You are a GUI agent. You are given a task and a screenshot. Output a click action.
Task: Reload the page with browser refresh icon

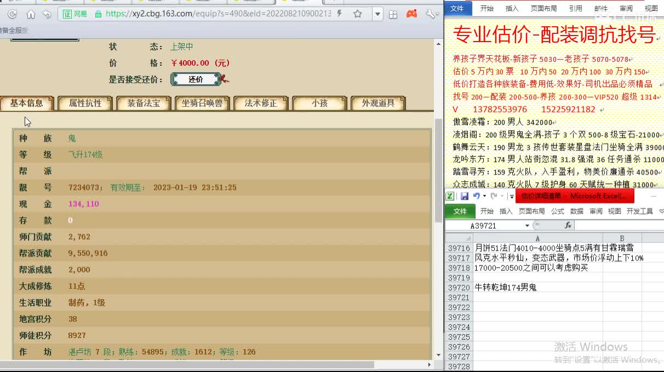(x=13, y=14)
